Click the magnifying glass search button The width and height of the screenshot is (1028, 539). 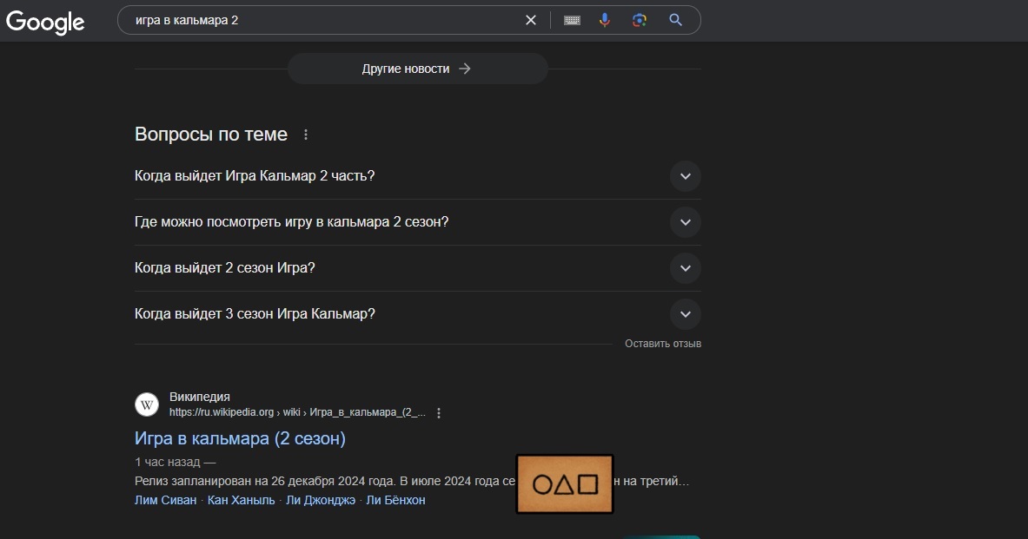point(675,20)
